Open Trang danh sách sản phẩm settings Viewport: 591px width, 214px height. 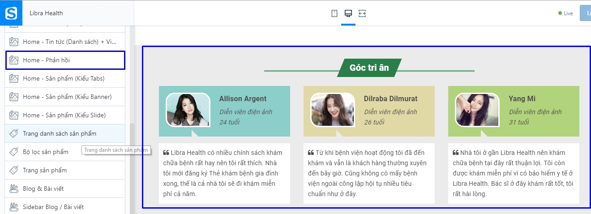click(65, 133)
